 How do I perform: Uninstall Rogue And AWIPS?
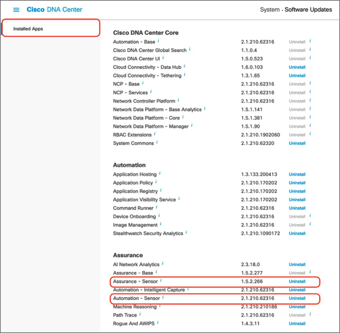click(297, 324)
